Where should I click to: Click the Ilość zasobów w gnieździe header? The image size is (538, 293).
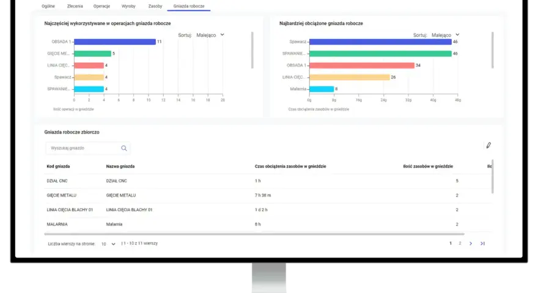[x=428, y=167]
